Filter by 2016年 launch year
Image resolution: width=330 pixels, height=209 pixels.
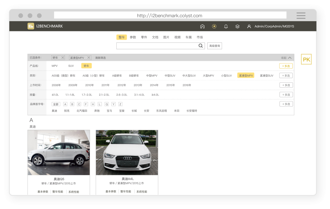coord(187,85)
